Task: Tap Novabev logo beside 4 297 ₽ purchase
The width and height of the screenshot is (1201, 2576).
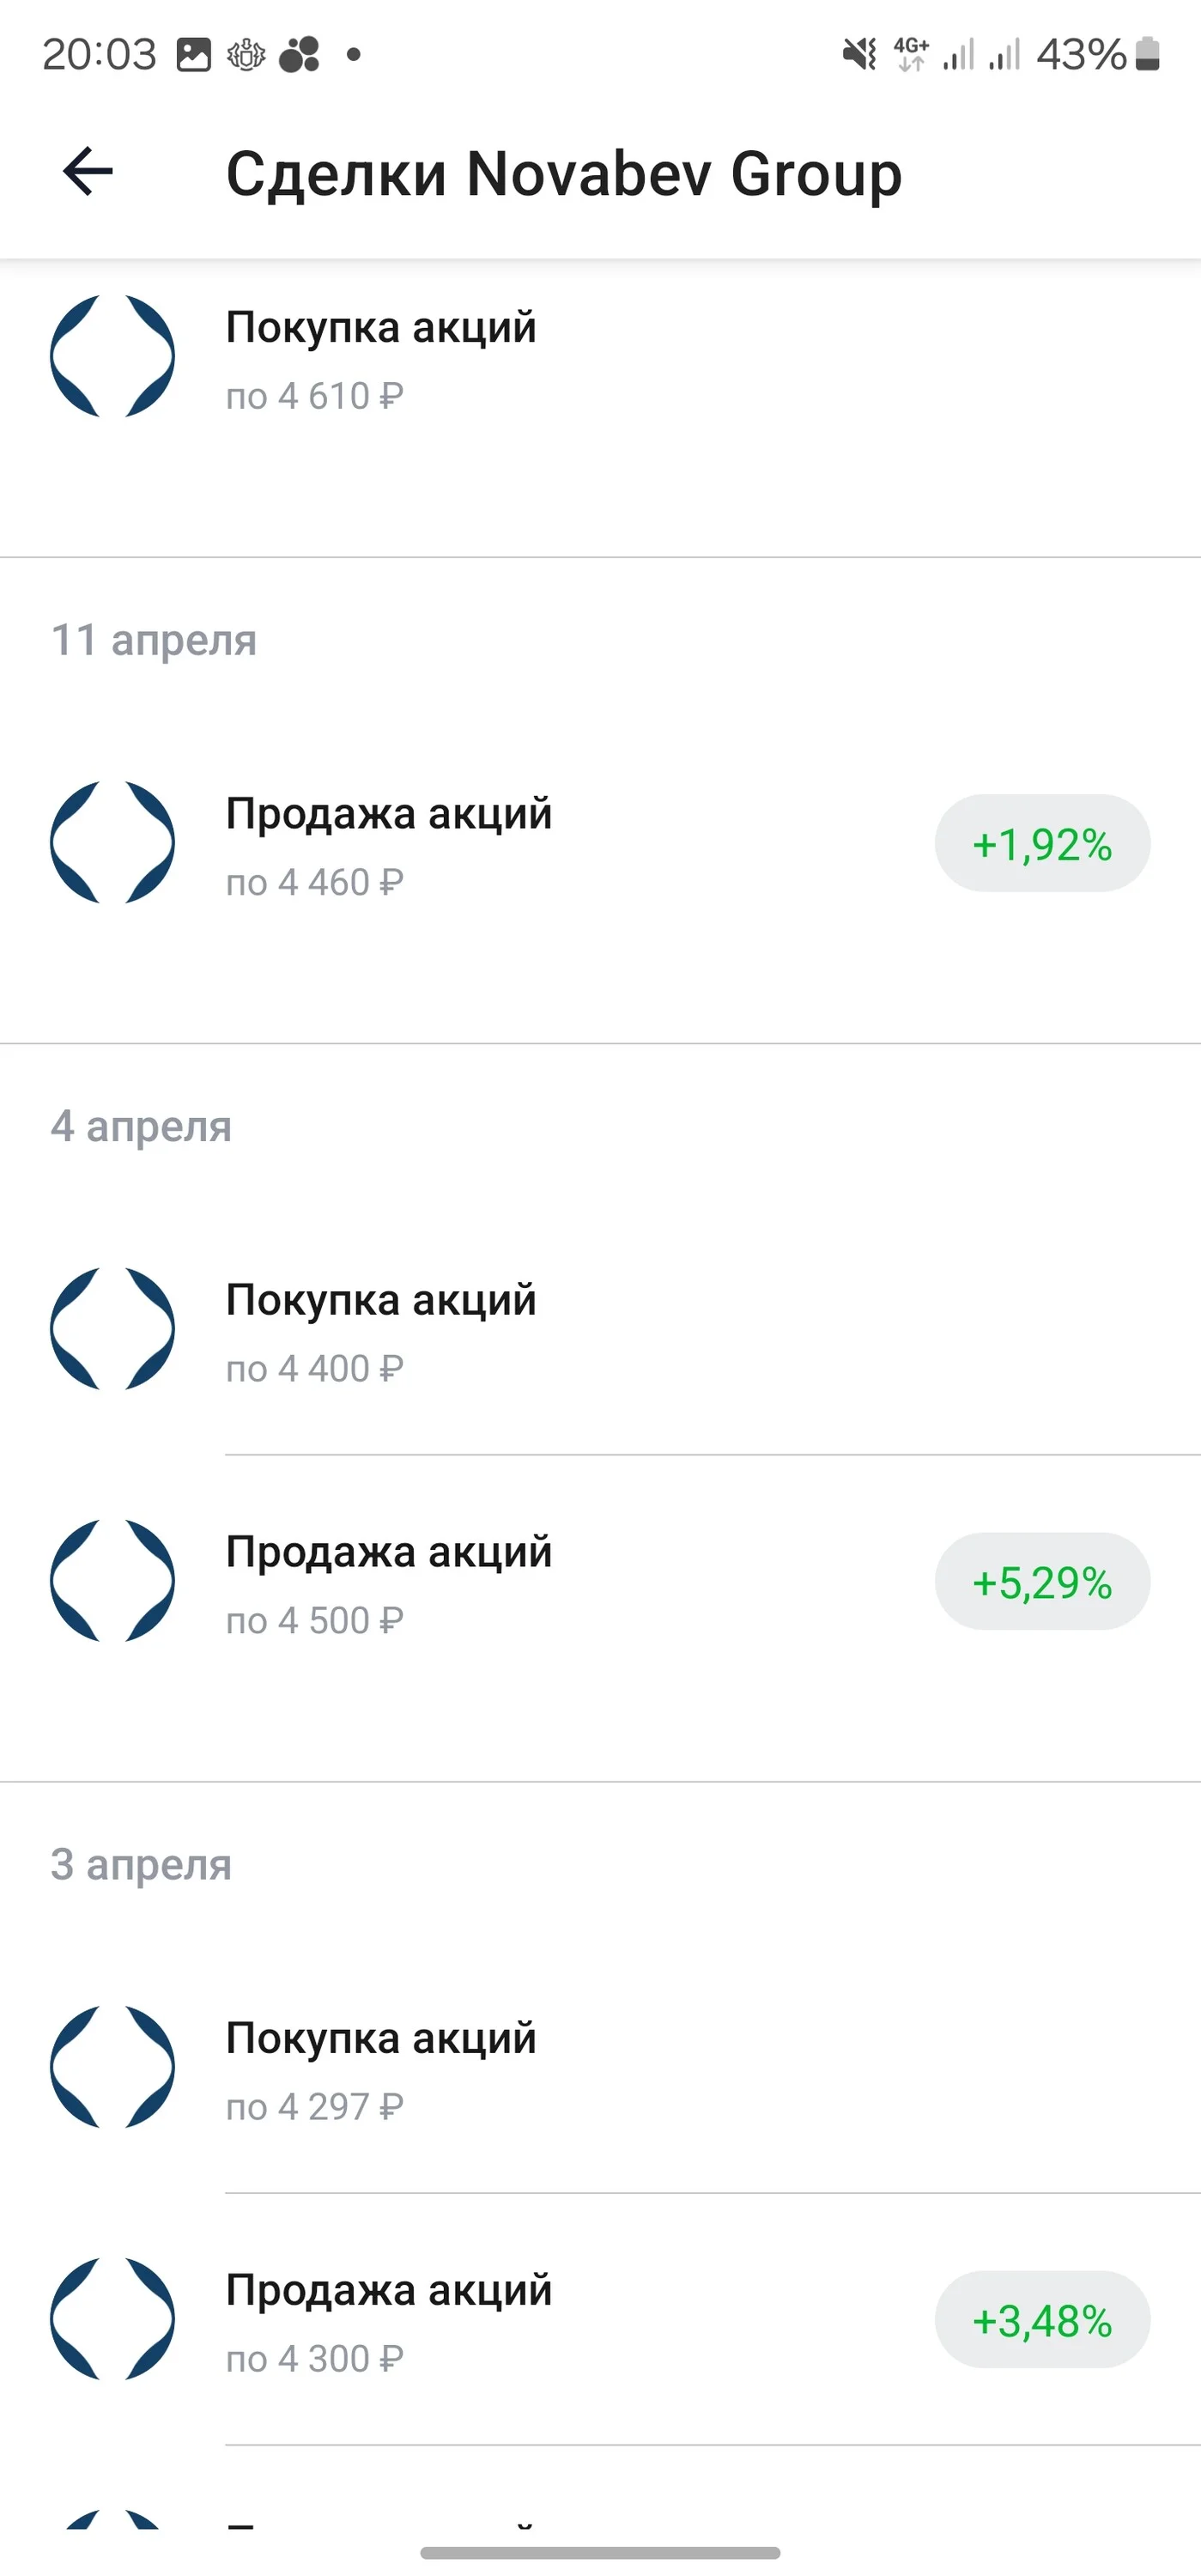Action: [x=113, y=2066]
